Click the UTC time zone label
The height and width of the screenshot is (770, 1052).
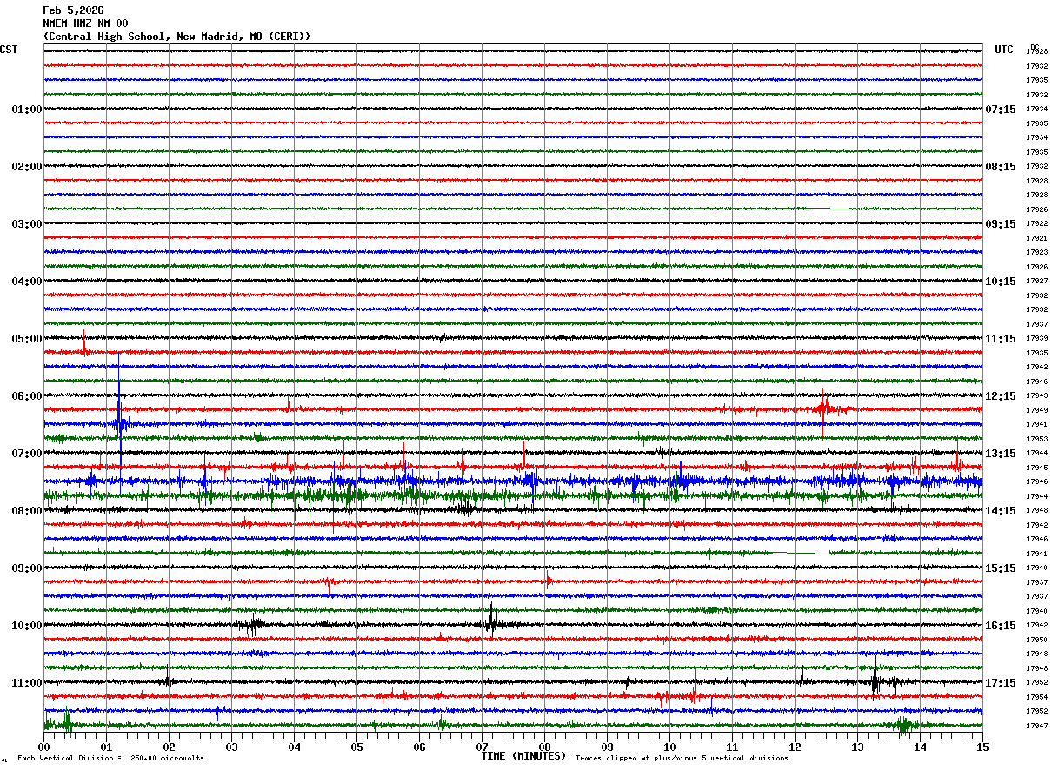(x=1004, y=50)
